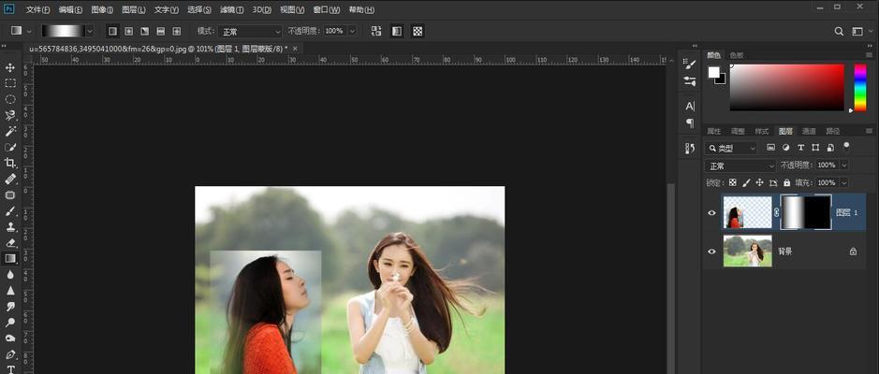
Task: Click the mask link icon on 图层 1
Action: tap(776, 212)
